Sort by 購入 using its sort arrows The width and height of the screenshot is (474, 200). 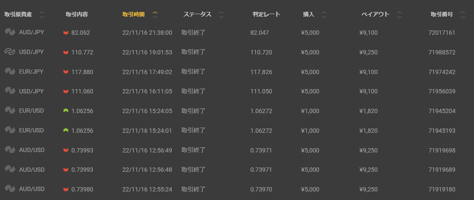pos(324,15)
